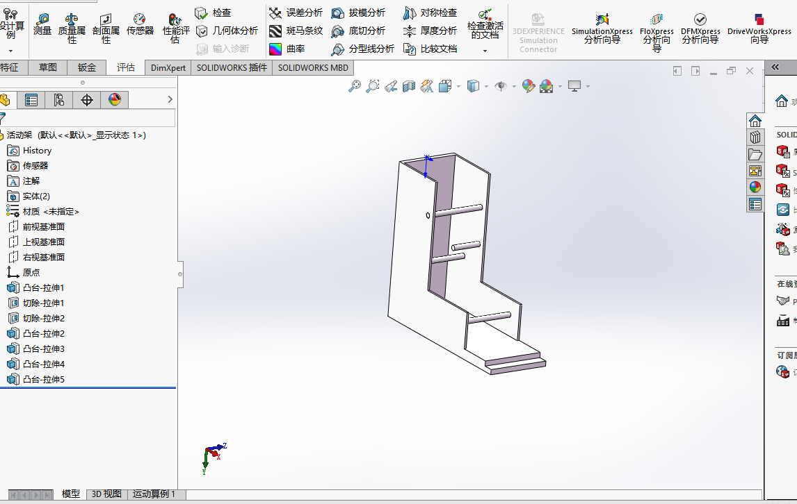Click Zoom to Area in view toolbar
This screenshot has width=797, height=504.
click(x=373, y=86)
